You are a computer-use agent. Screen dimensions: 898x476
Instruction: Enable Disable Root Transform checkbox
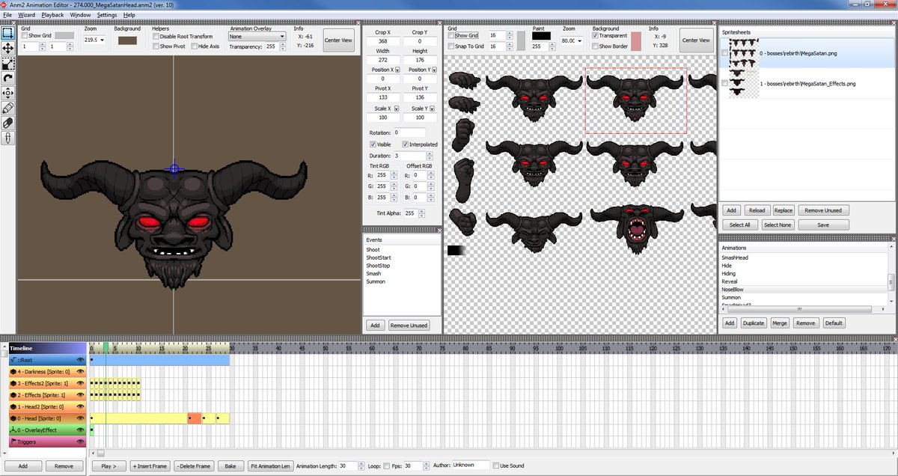pos(156,36)
